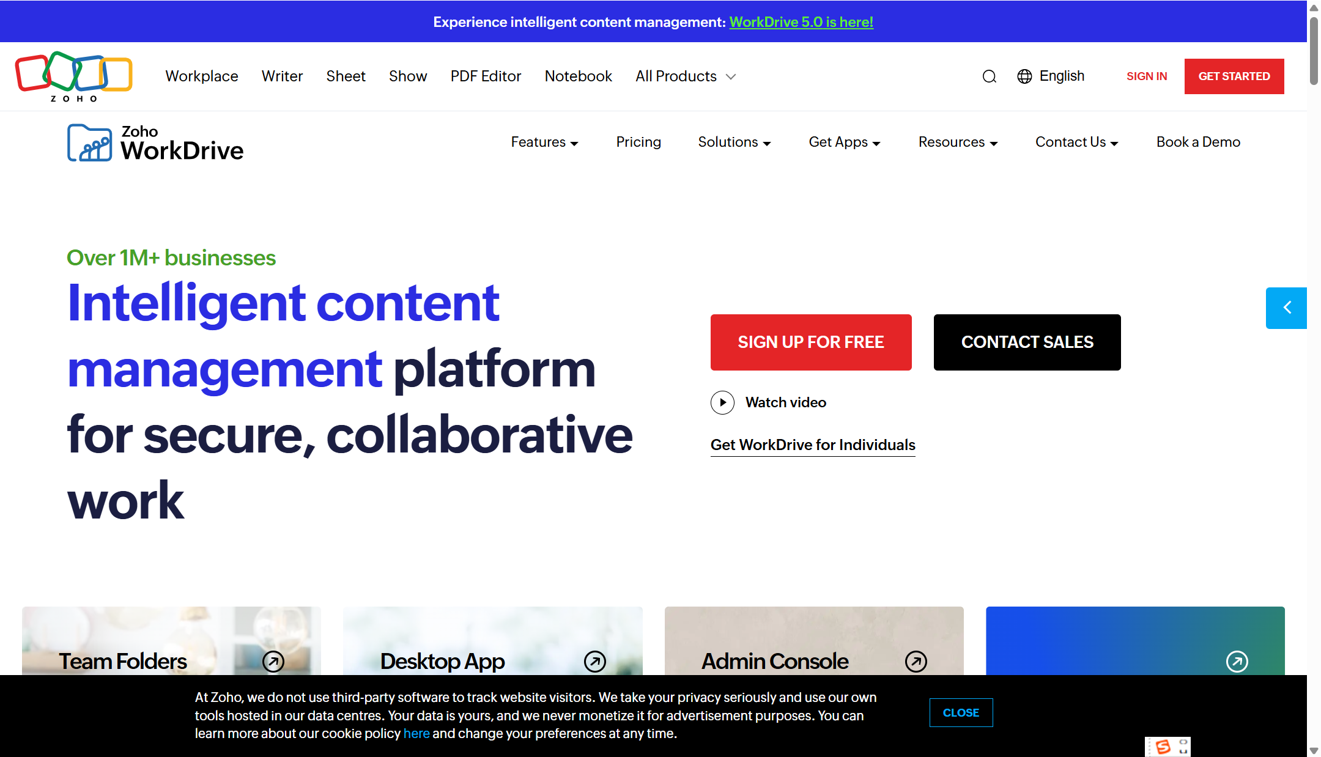Expand the blue side panel chevron
Screen dimensions: 1321x757
point(1286,308)
